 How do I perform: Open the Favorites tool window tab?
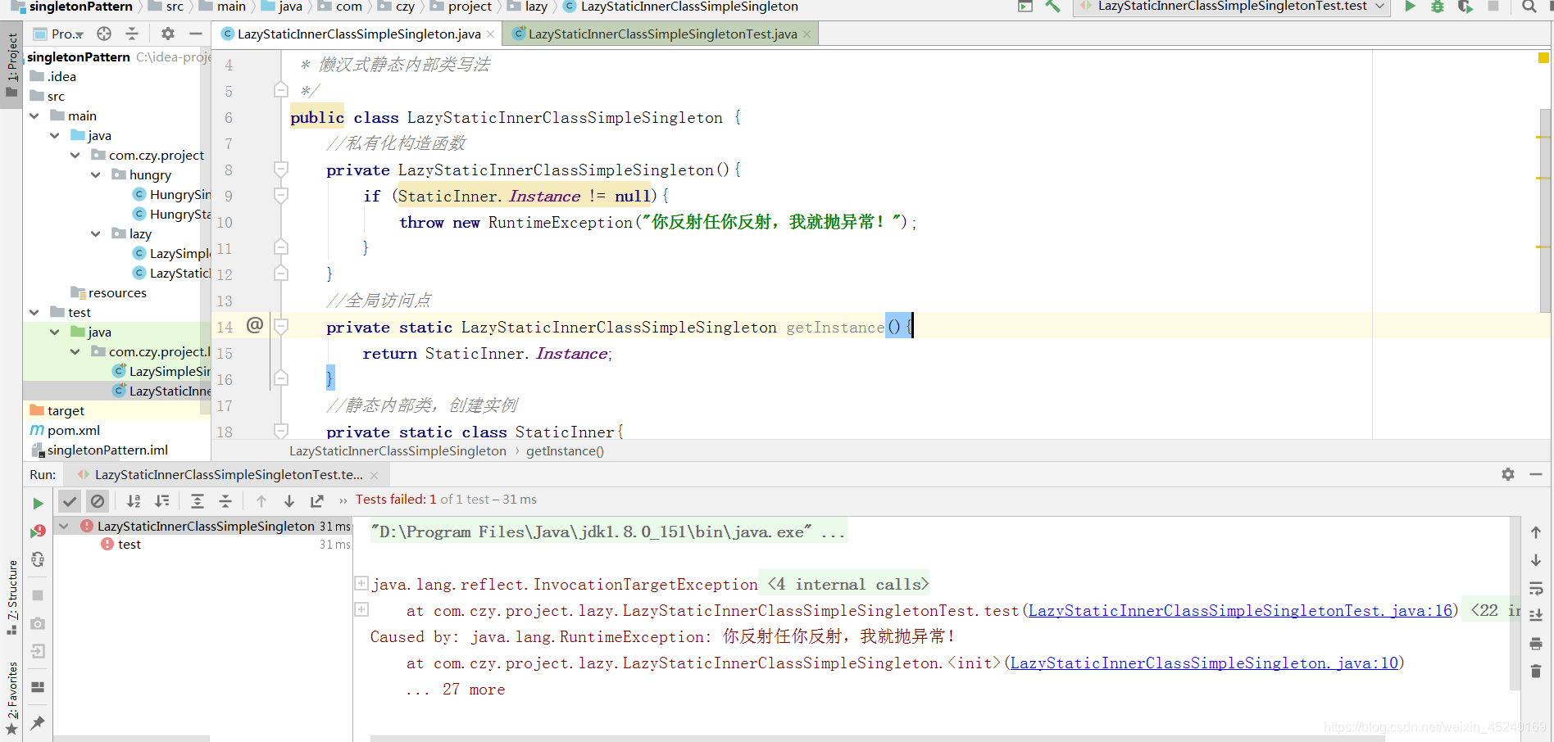point(11,699)
